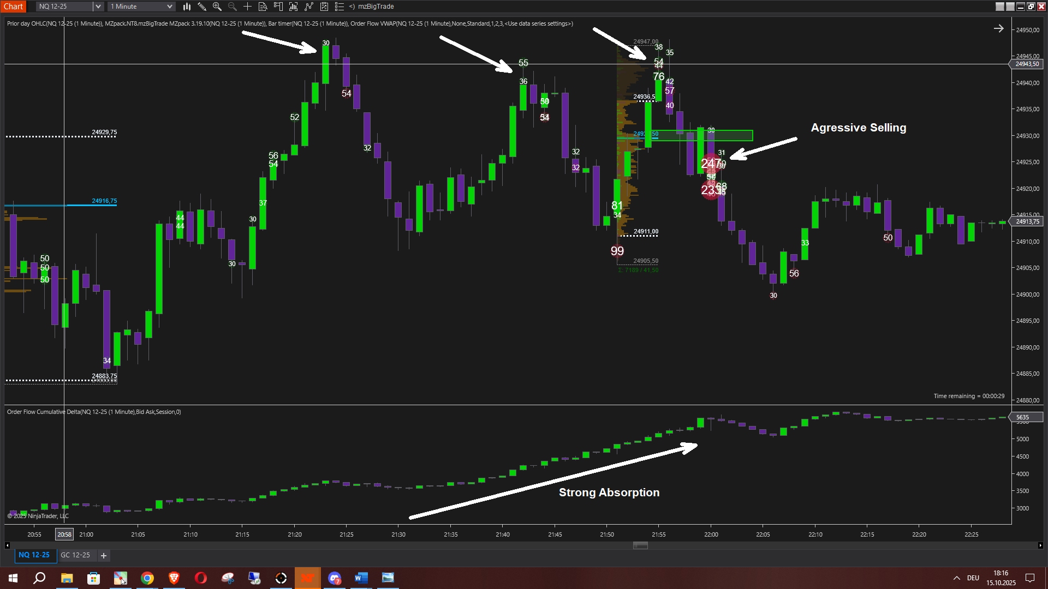Select the crosshair cursor icon

click(248, 7)
